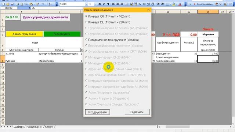Screen dimensions: 235x132
Task: Click the Open file folder icon
Action: [x=8, y=4]
